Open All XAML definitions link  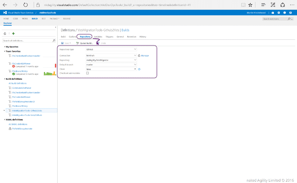click(x=18, y=124)
